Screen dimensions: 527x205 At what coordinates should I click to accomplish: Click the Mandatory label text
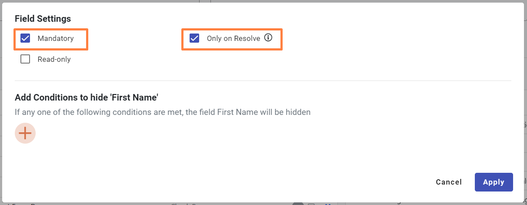pos(56,38)
